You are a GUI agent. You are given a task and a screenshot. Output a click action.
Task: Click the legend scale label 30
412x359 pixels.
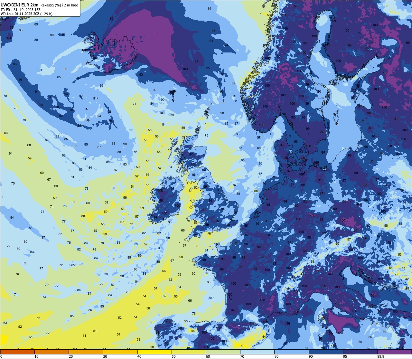(x=105, y=356)
